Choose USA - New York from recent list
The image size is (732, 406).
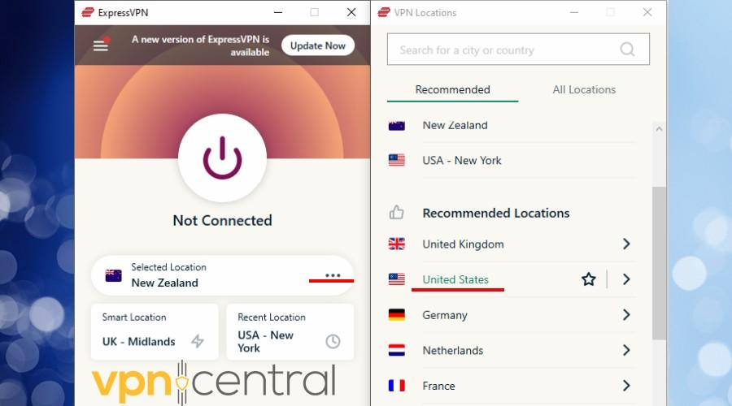pyautogui.click(x=512, y=160)
